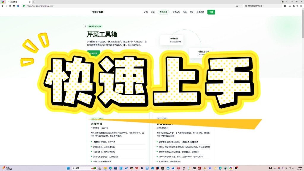Show hidden system tray icons
Screen dimensions: 304x171
tap(275, 168)
